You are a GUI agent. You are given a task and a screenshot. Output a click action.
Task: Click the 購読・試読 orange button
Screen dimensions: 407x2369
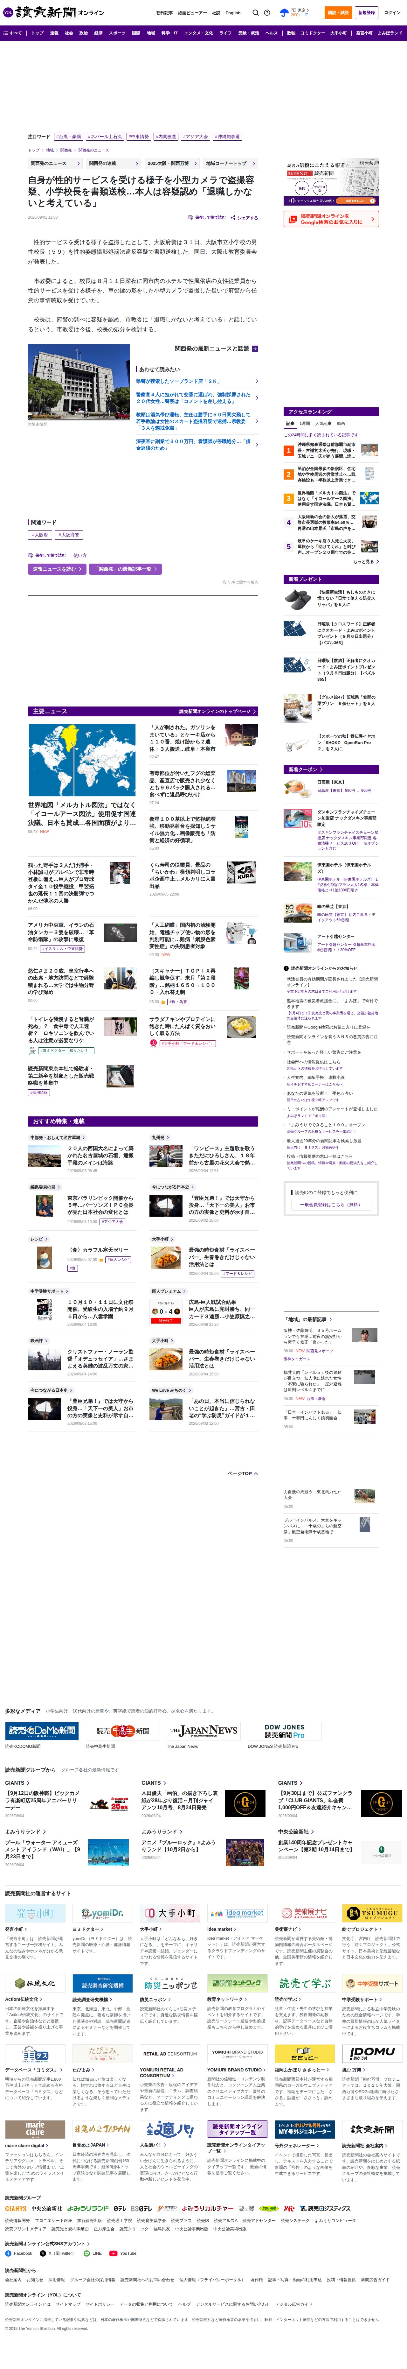pos(338,13)
